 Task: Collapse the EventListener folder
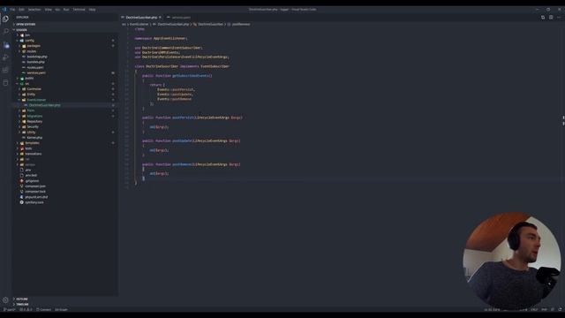[x=36, y=100]
